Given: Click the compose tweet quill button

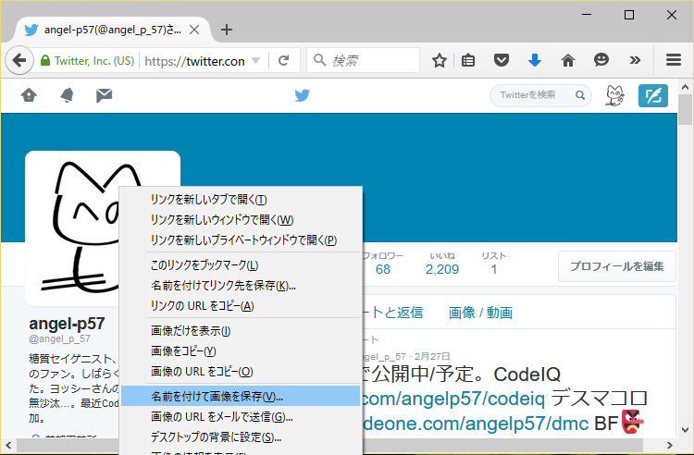Looking at the screenshot, I should (x=653, y=95).
